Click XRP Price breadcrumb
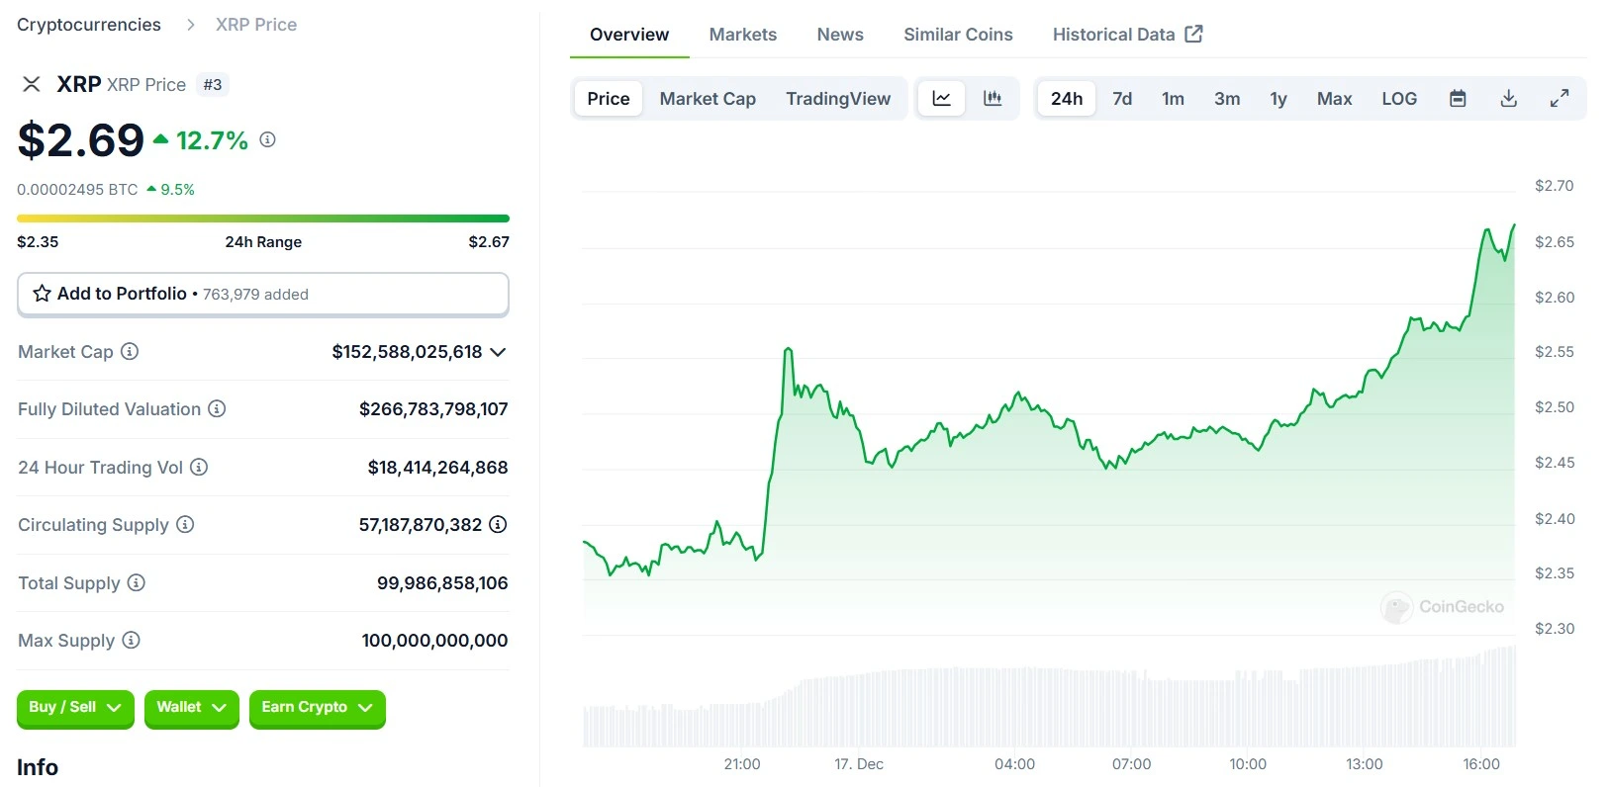 tap(256, 25)
